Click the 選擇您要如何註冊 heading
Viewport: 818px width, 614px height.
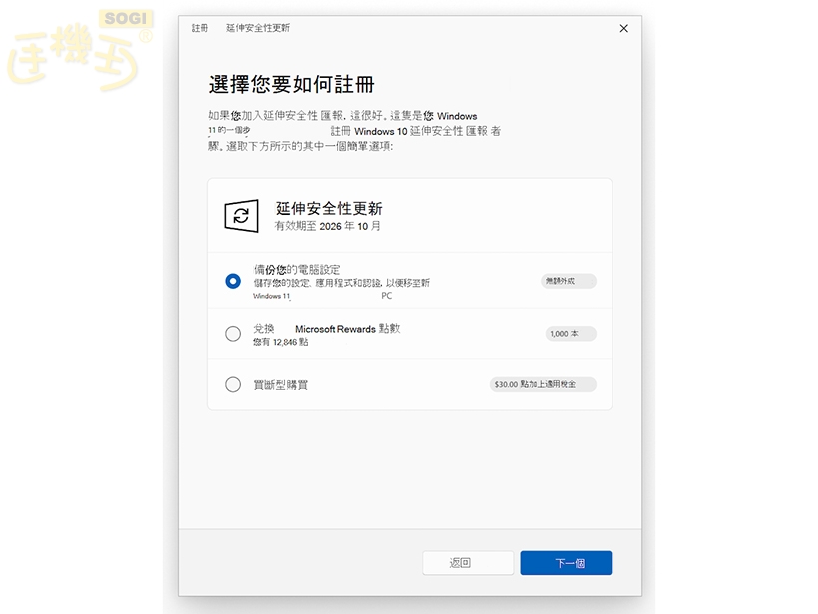coord(292,83)
